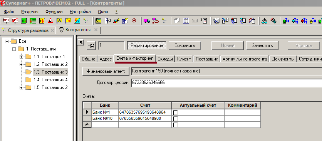Screen dimensions: 322x141
Task: Click the Договор цессии input field
Action: [x=226, y=83]
